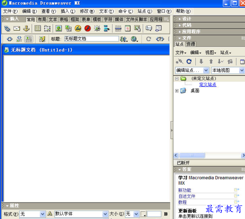Image resolution: width=245 pixels, height=219 pixels.
Task: Open the 编辑站点 site dropdown
Action: (x=206, y=71)
